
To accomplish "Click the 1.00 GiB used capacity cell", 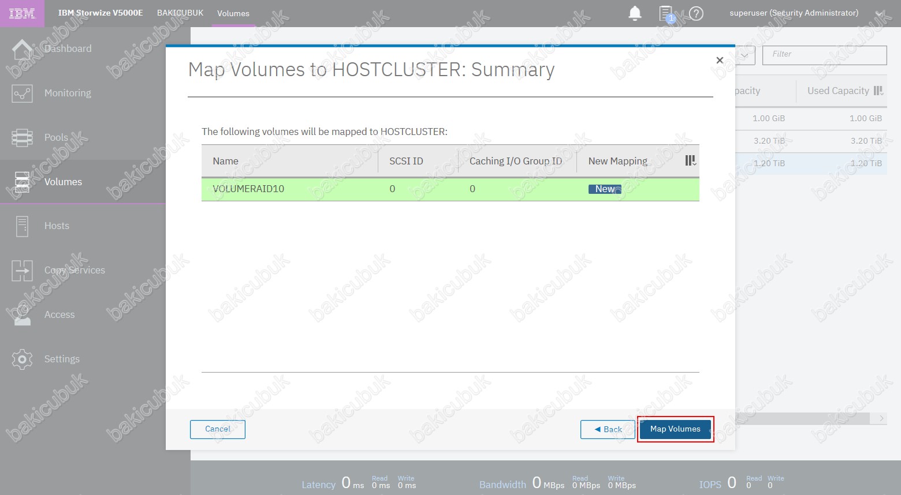I will 866,118.
